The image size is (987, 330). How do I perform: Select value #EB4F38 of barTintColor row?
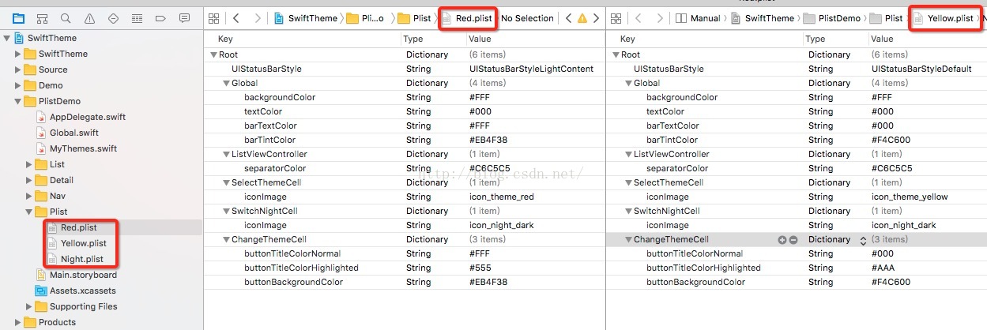pyautogui.click(x=488, y=140)
